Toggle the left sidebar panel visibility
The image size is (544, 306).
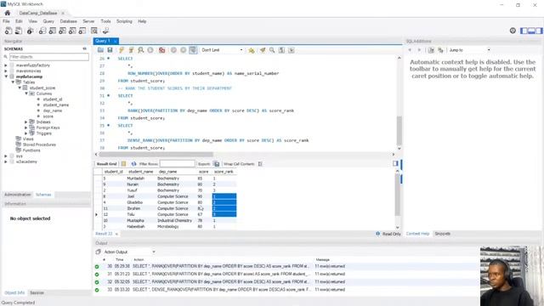[x=524, y=31]
